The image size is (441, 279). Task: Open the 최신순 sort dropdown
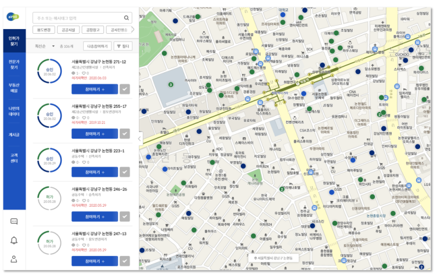(x=45, y=46)
